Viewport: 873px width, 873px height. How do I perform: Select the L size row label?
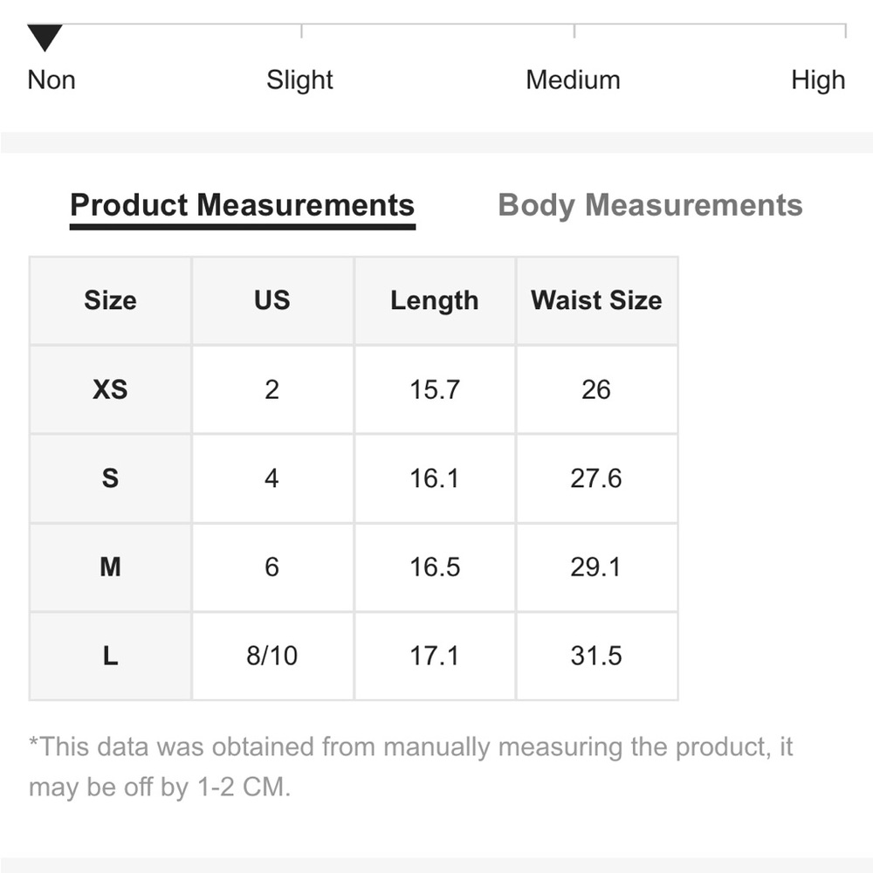(110, 656)
